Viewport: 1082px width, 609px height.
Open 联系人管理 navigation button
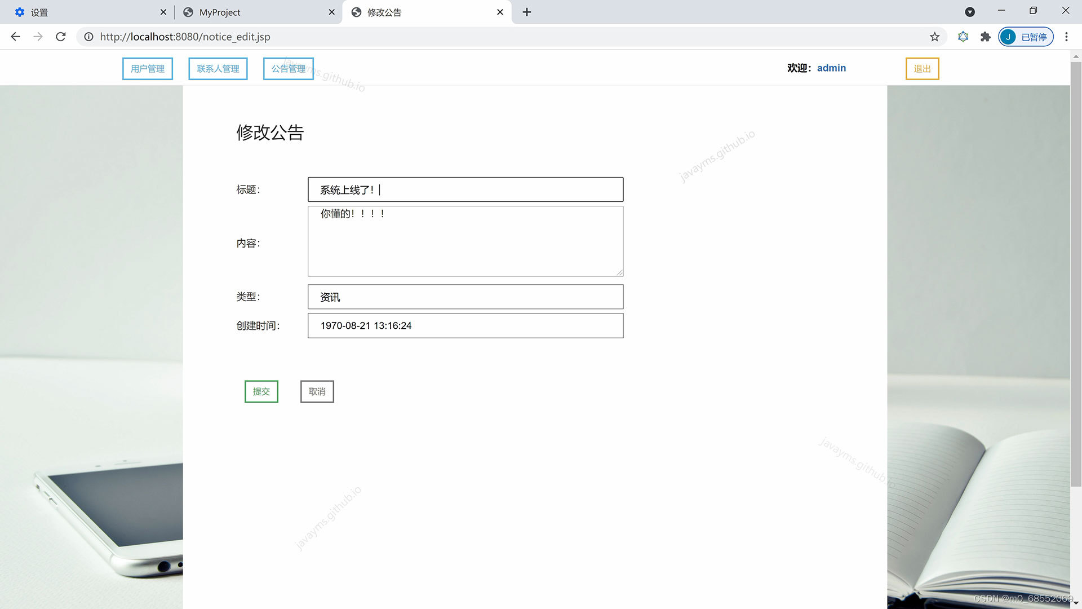tap(218, 69)
